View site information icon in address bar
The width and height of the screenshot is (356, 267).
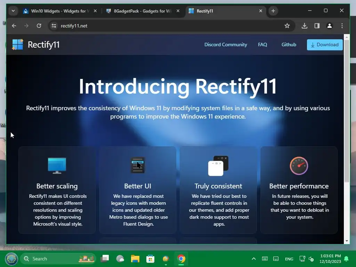[54, 26]
